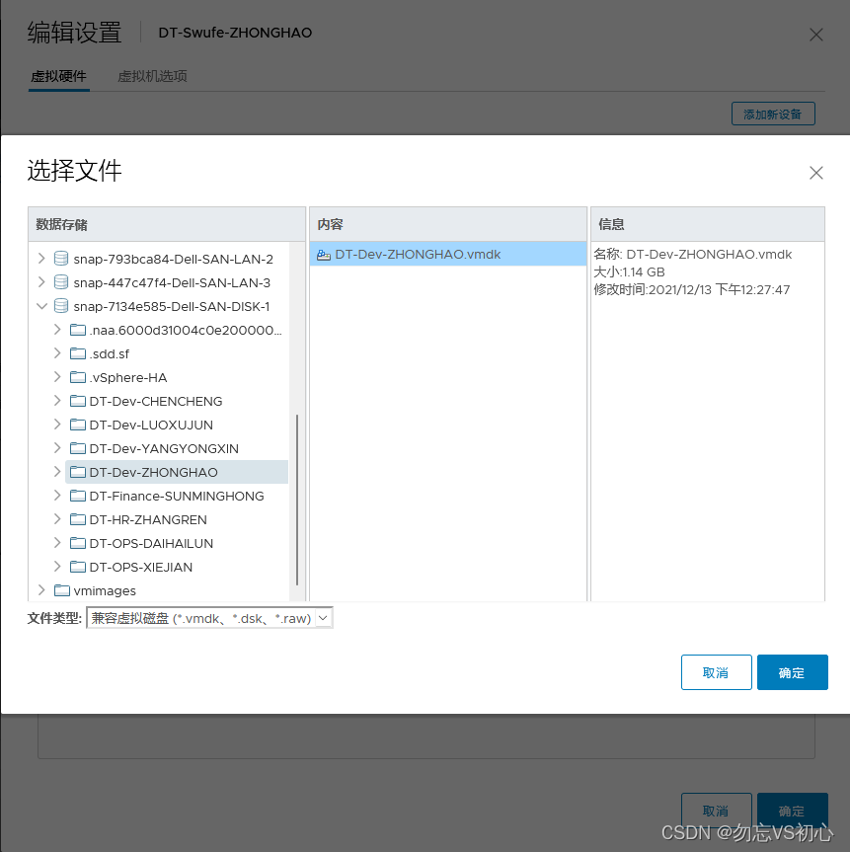Click the 确定 confirm button
Viewport: 850px width, 852px height.
pos(792,671)
